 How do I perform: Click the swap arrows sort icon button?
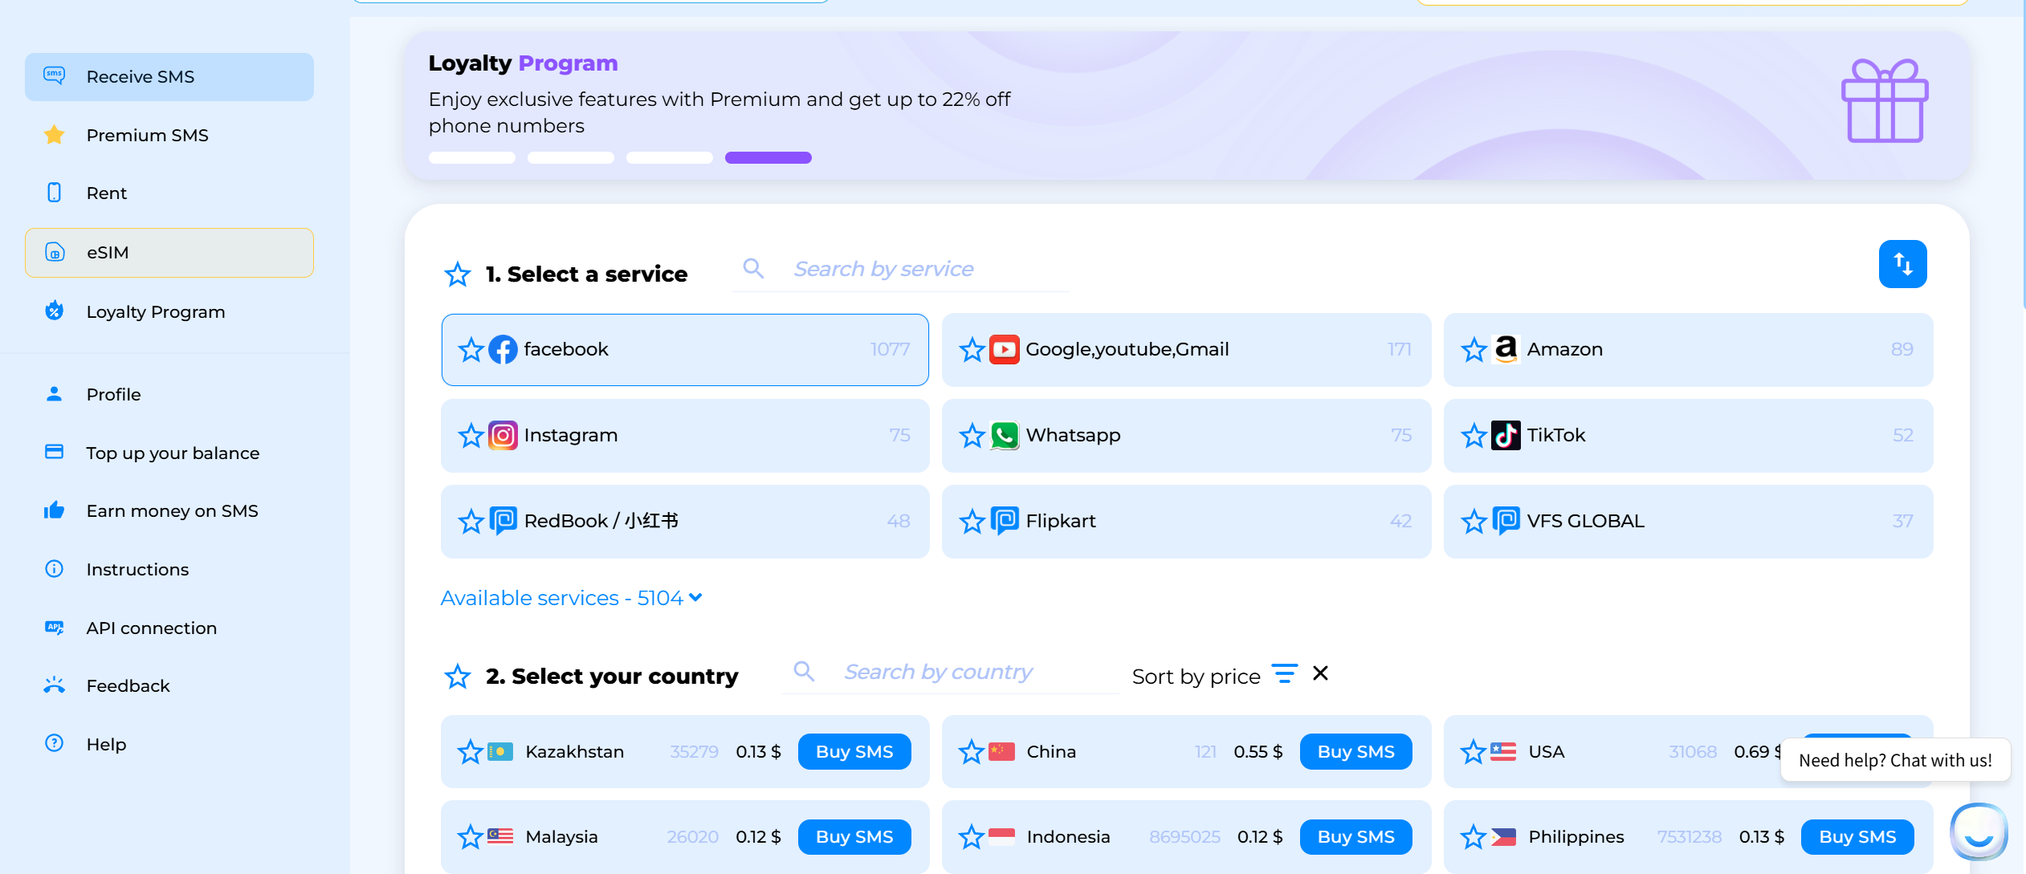point(1902,264)
